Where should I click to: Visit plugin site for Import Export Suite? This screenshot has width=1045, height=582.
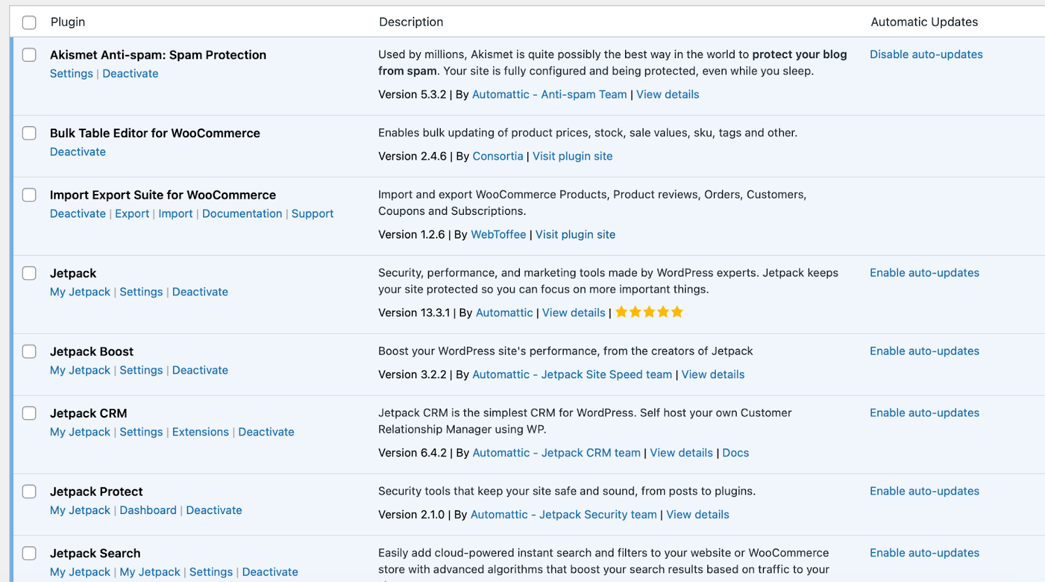[x=575, y=235]
